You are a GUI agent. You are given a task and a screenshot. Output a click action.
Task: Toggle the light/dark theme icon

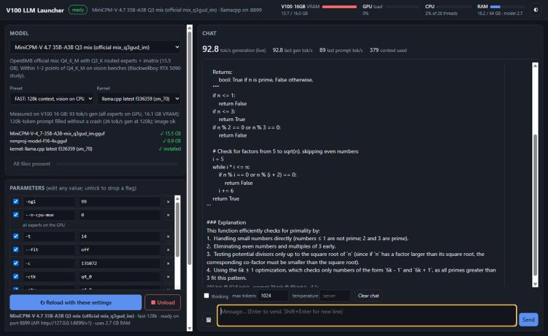[x=536, y=10]
